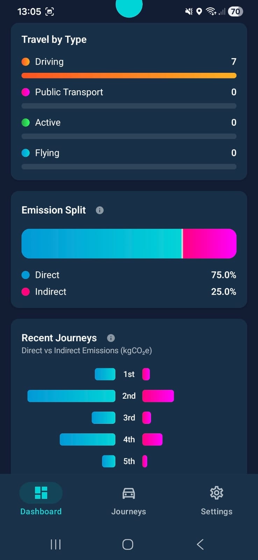The image size is (258, 560).
Task: Tap the Emission Split info icon
Action: pyautogui.click(x=100, y=210)
